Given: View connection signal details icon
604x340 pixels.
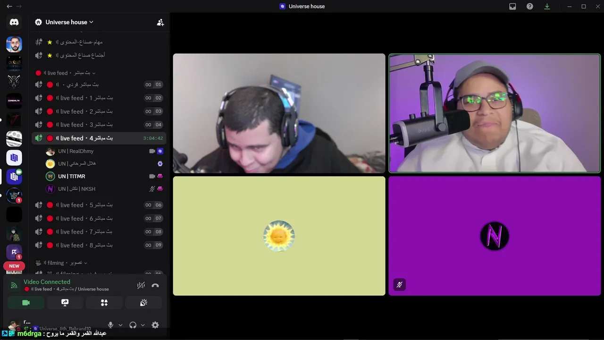Looking at the screenshot, I should (14, 285).
